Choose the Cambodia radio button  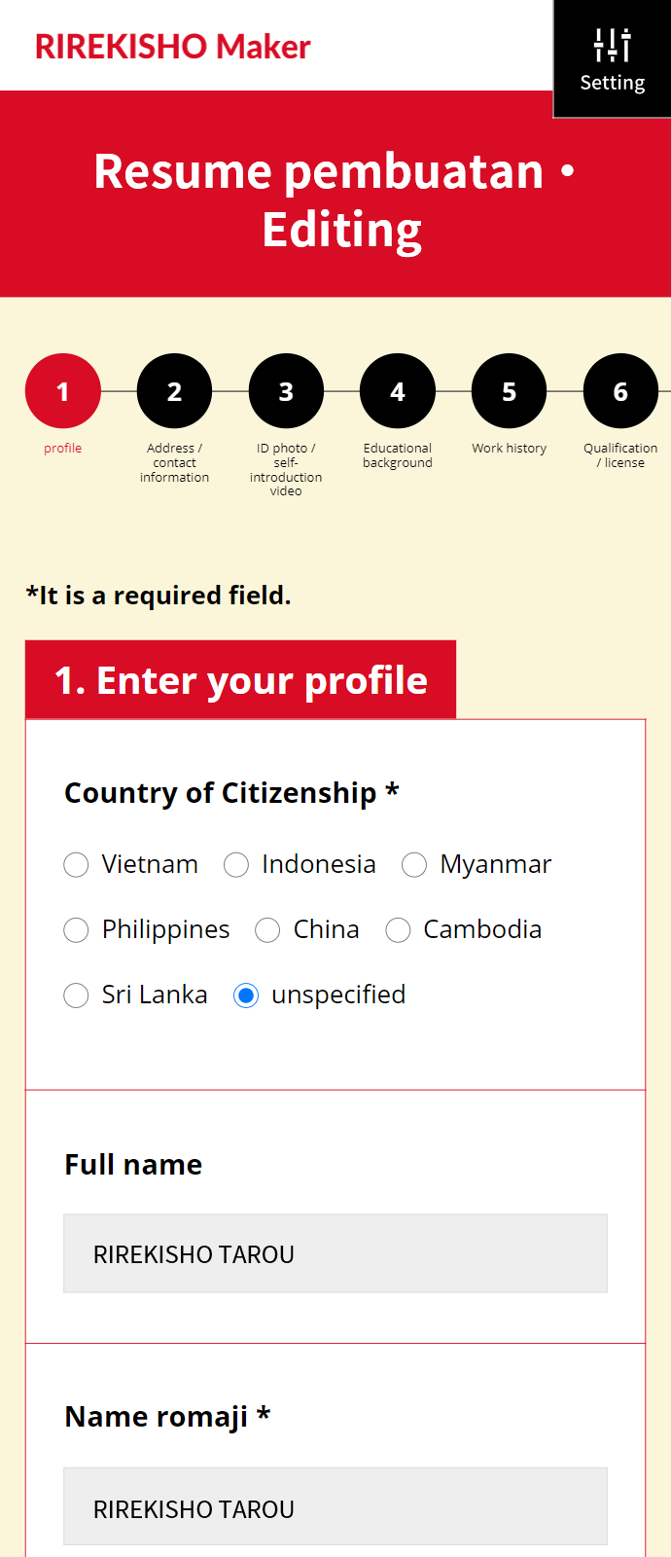pyautogui.click(x=398, y=930)
